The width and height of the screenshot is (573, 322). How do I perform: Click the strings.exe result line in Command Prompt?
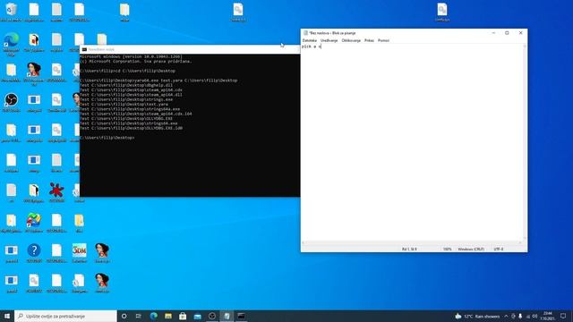pos(126,99)
